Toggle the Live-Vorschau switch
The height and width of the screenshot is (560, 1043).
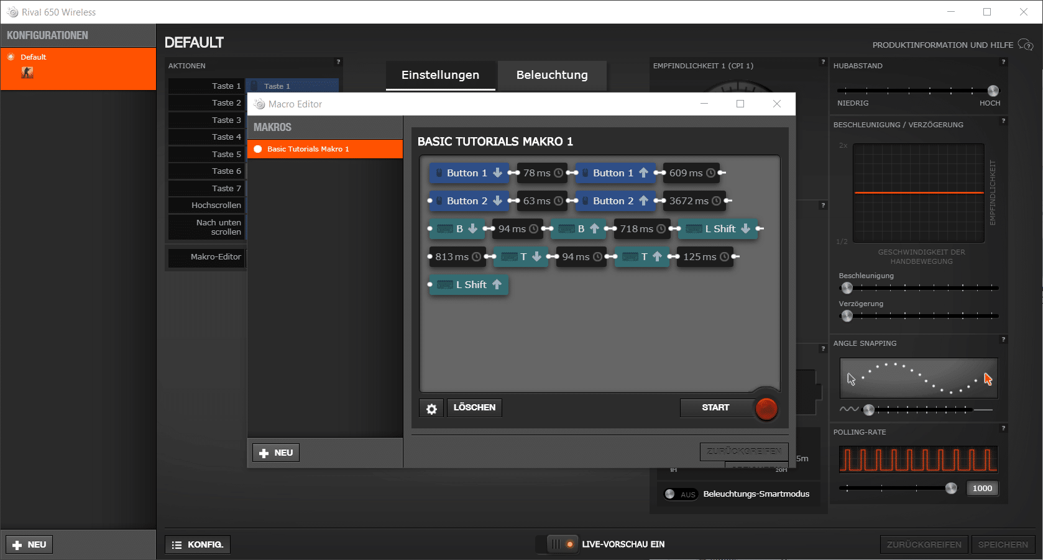[557, 544]
